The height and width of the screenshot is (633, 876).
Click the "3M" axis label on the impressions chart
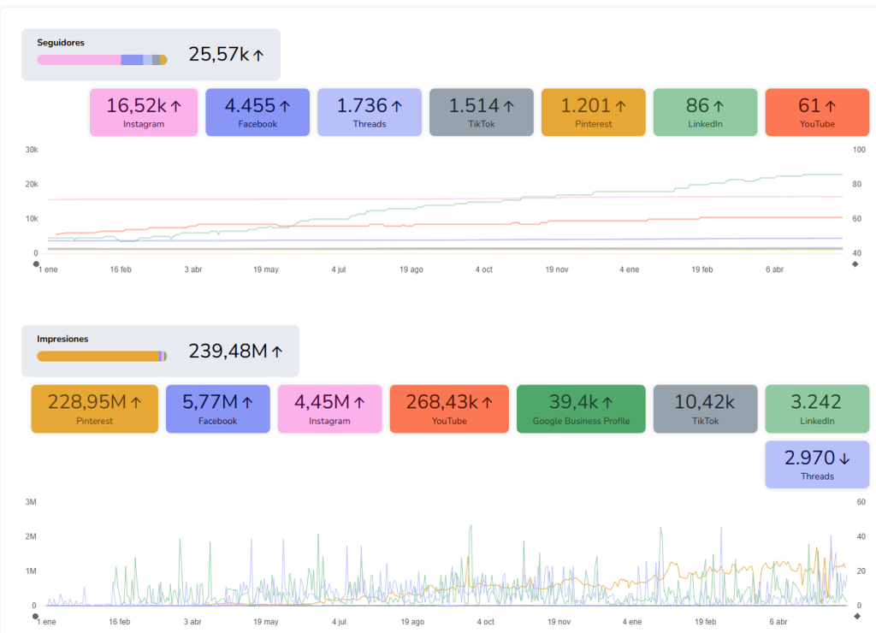click(x=31, y=502)
